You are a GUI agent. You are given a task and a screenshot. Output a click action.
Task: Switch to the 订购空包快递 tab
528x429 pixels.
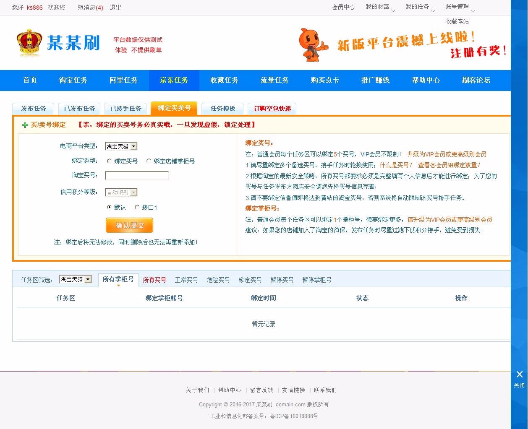click(272, 109)
